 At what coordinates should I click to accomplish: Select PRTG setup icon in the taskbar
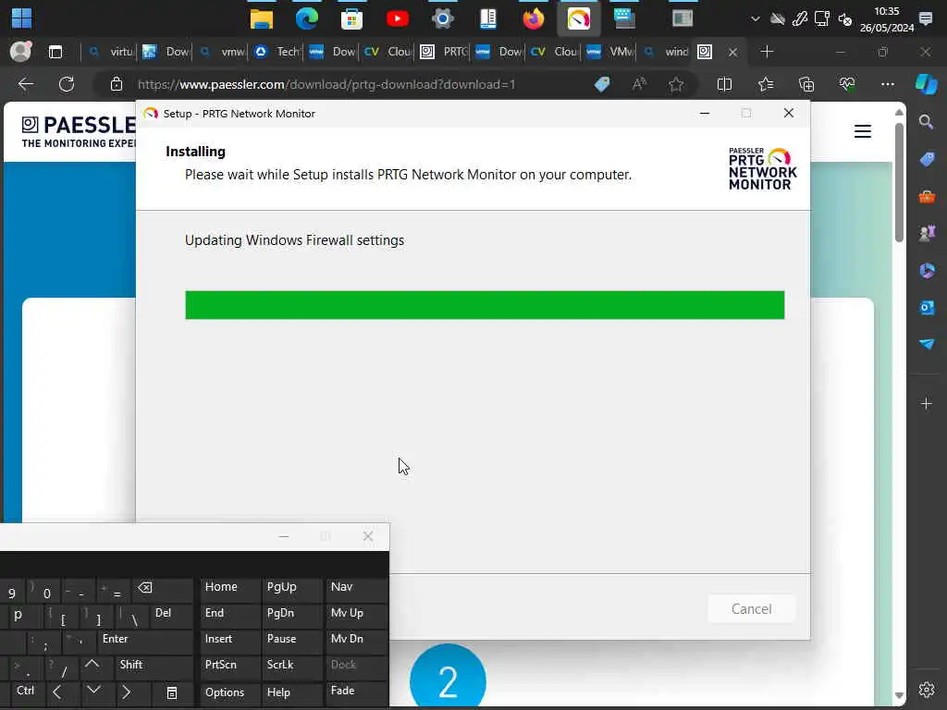pyautogui.click(x=579, y=18)
